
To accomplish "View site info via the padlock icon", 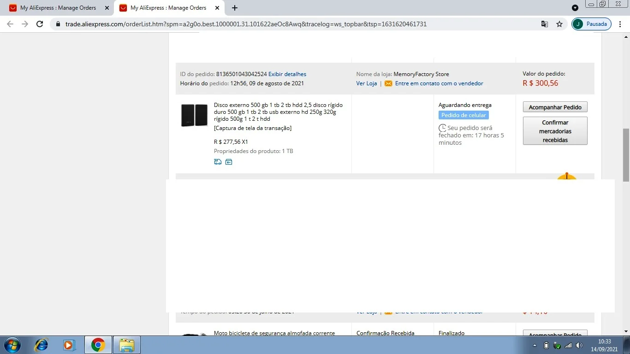I will [x=58, y=24].
